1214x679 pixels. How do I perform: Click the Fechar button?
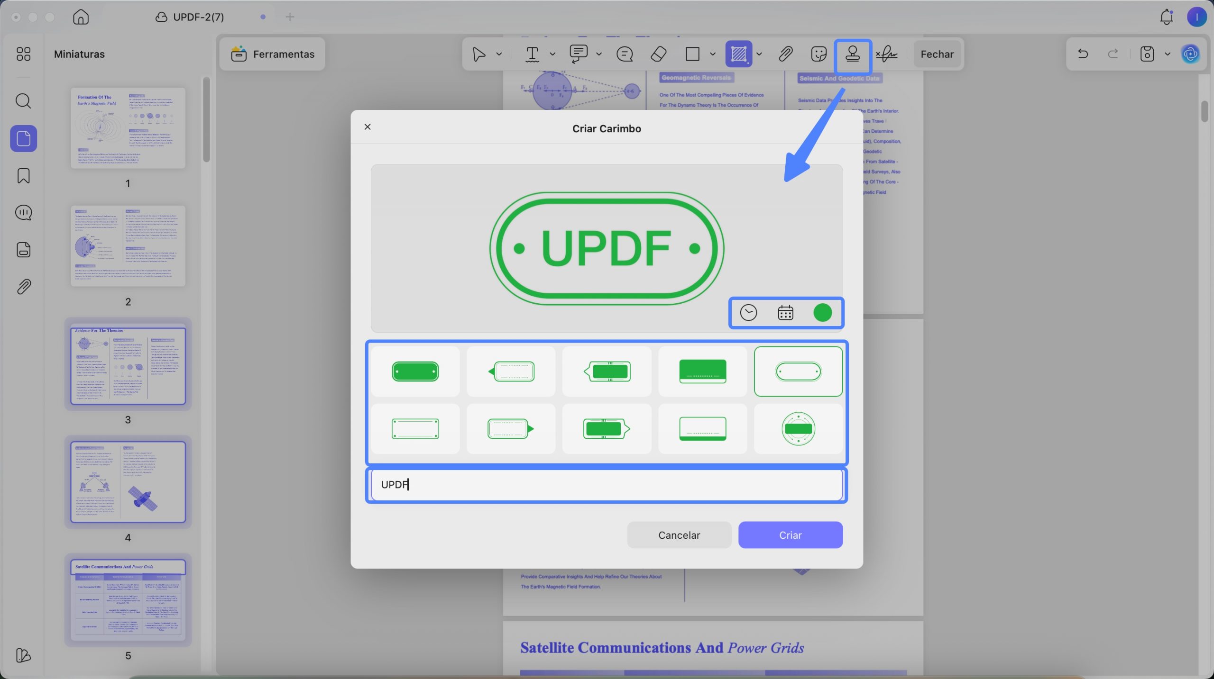(x=937, y=54)
